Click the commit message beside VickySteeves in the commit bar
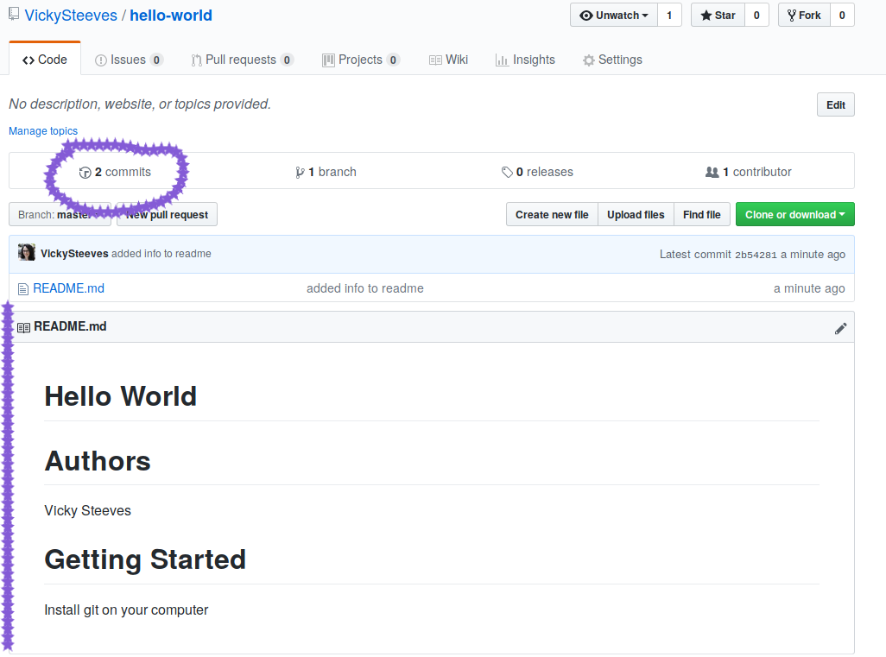The width and height of the screenshot is (886, 657). point(161,254)
